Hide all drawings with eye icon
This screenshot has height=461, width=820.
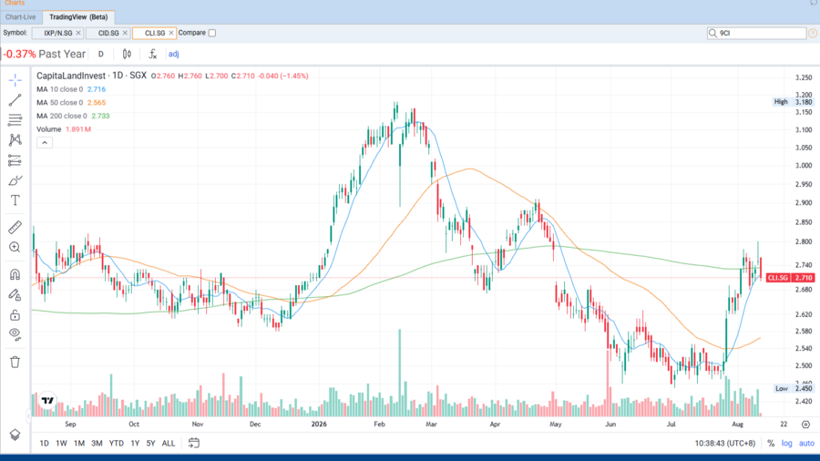[15, 334]
